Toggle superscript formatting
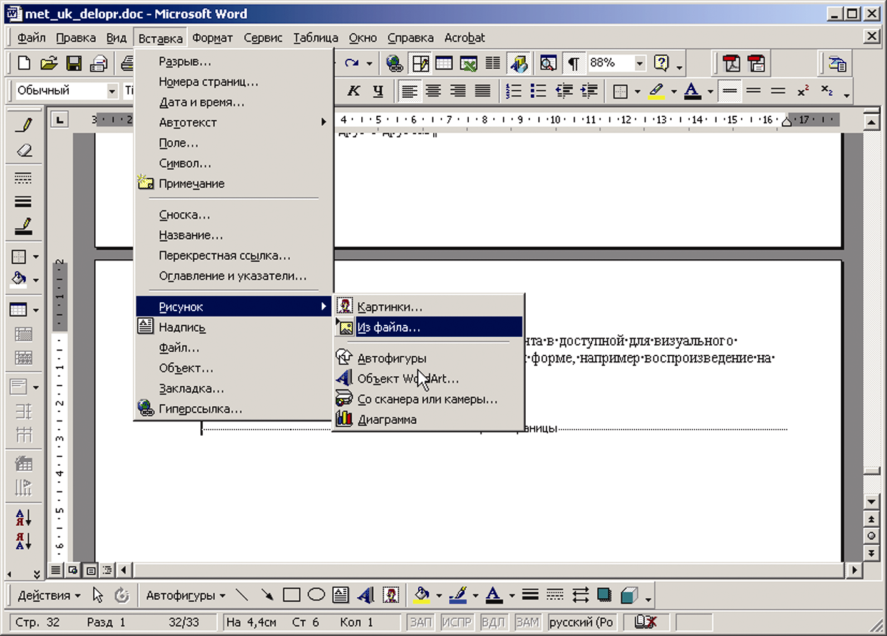This screenshot has width=887, height=636. (803, 91)
